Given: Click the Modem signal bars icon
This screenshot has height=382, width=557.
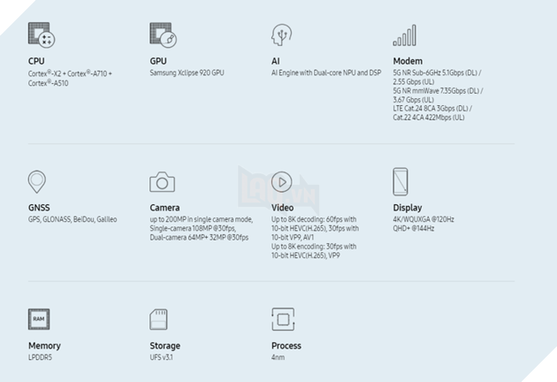Looking at the screenshot, I should point(405,36).
